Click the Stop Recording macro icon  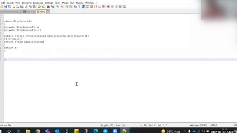click(112, 7)
